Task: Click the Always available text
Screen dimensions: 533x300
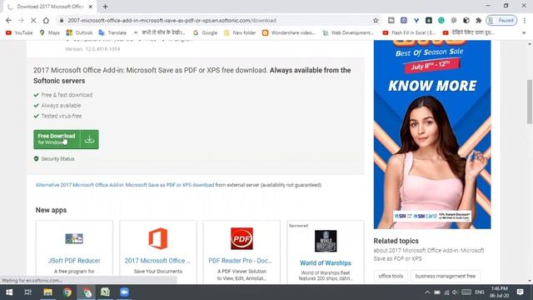Action: click(61, 106)
